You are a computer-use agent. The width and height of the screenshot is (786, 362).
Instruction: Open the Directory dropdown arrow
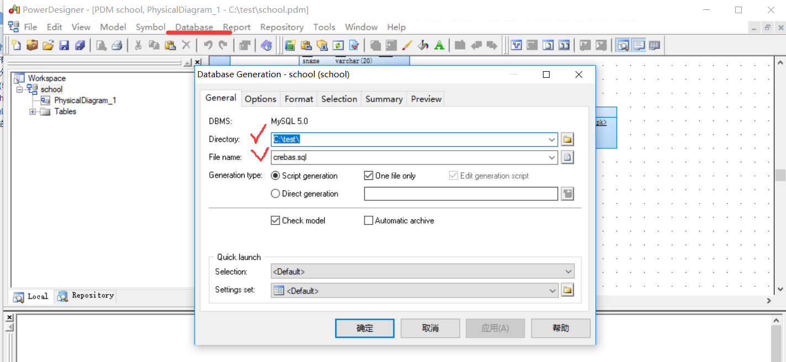click(552, 140)
